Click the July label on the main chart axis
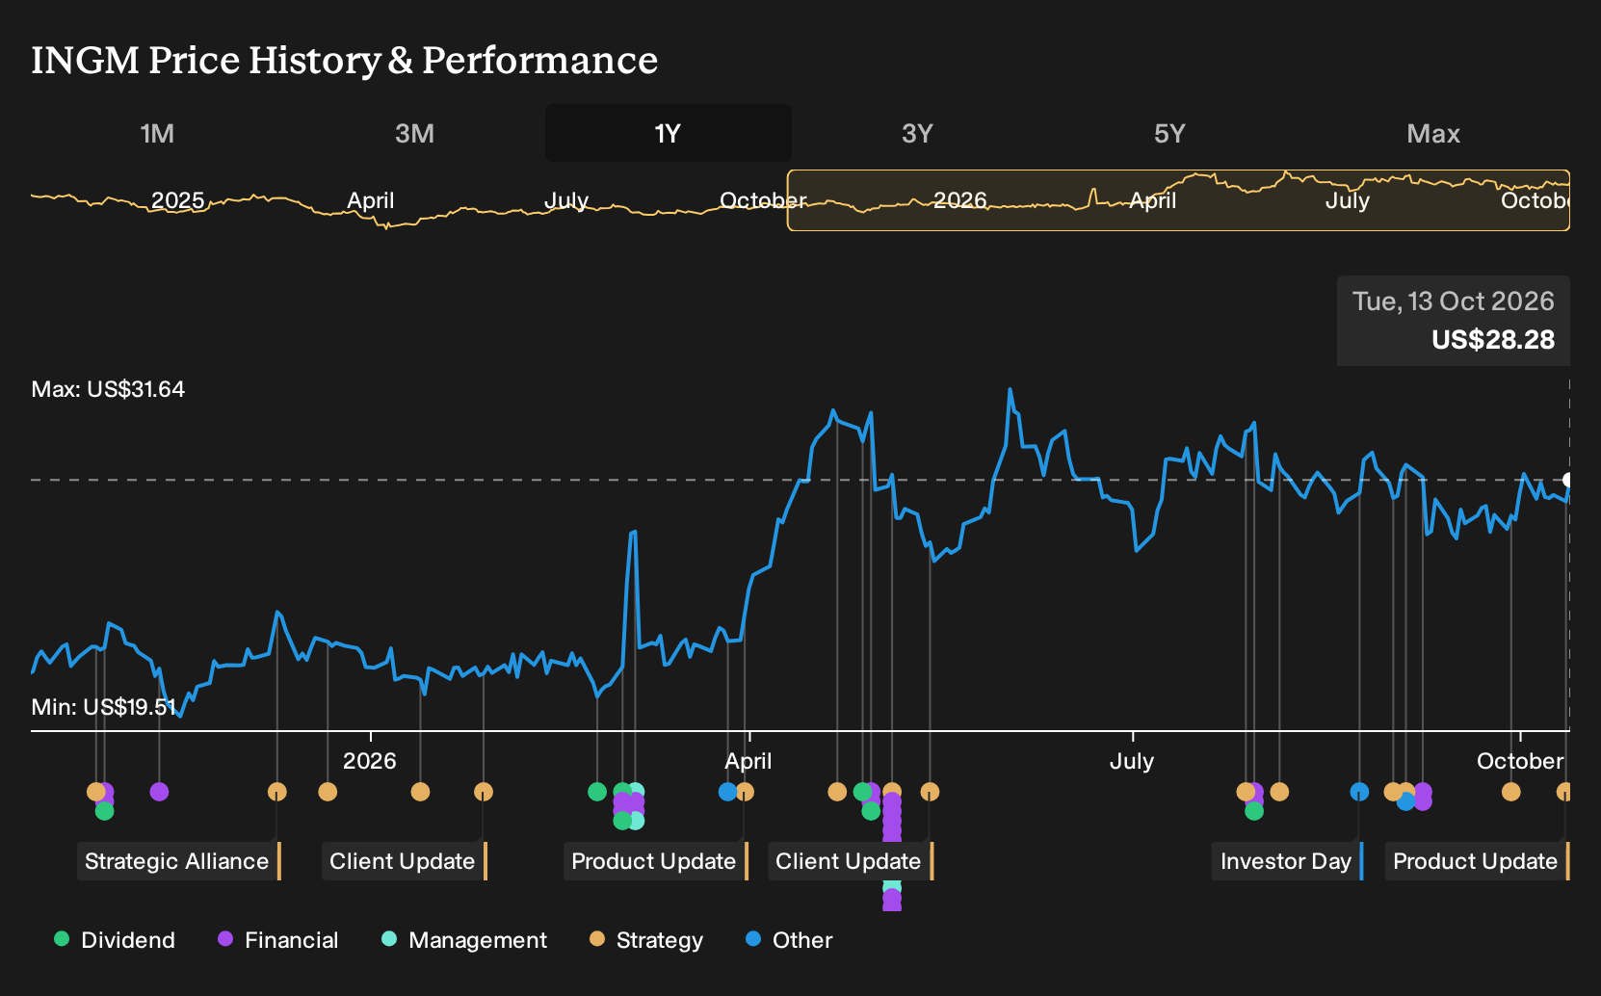This screenshot has width=1601, height=996. pyautogui.click(x=1132, y=761)
